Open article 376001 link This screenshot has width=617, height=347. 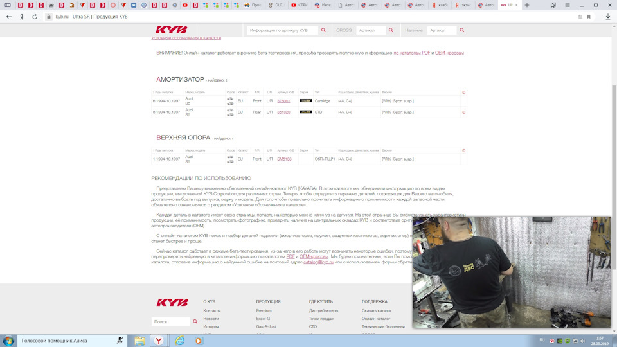(283, 101)
